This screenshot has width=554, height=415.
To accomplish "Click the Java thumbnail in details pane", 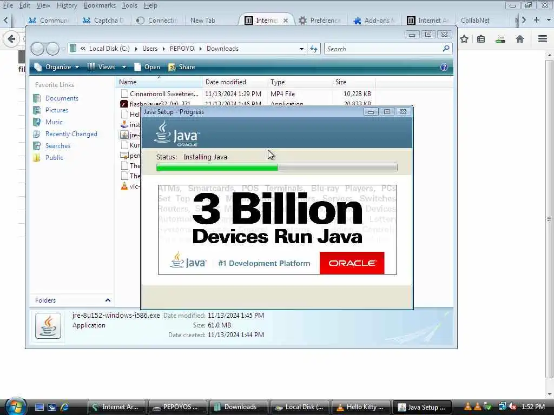I will [48, 326].
